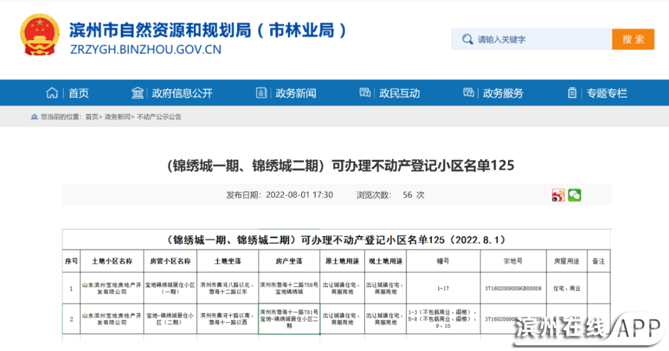Share article via WeChat icon
669x351 pixels.
[x=575, y=196]
